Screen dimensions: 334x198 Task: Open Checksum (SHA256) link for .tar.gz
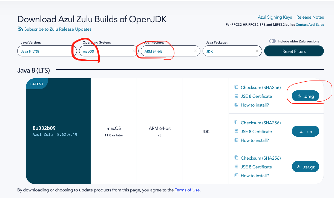coord(261,158)
